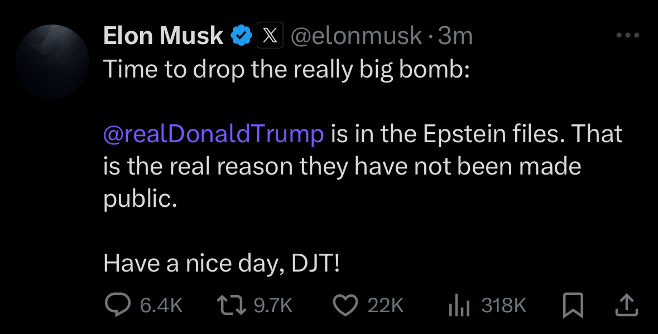The image size is (658, 334).
Task: Click the share upload icon
Action: tap(625, 305)
